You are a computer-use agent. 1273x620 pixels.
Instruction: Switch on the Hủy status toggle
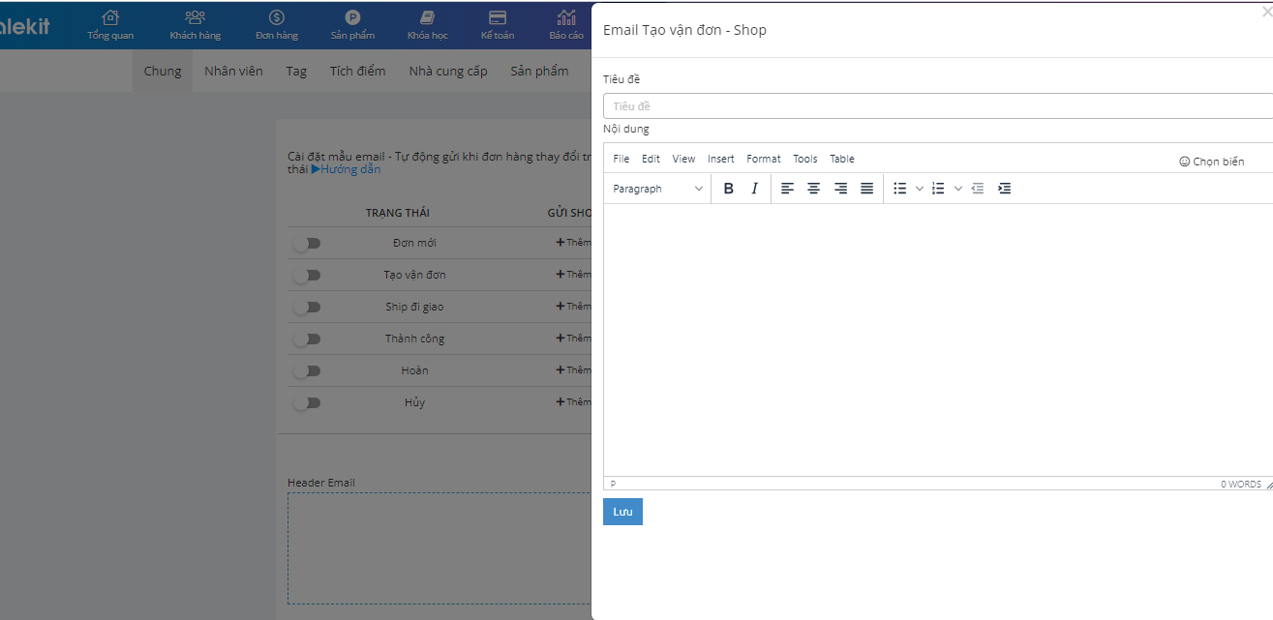tap(307, 403)
